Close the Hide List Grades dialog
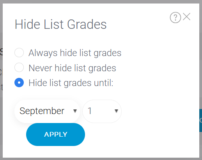The height and width of the screenshot is (160, 202). pyautogui.click(x=186, y=17)
